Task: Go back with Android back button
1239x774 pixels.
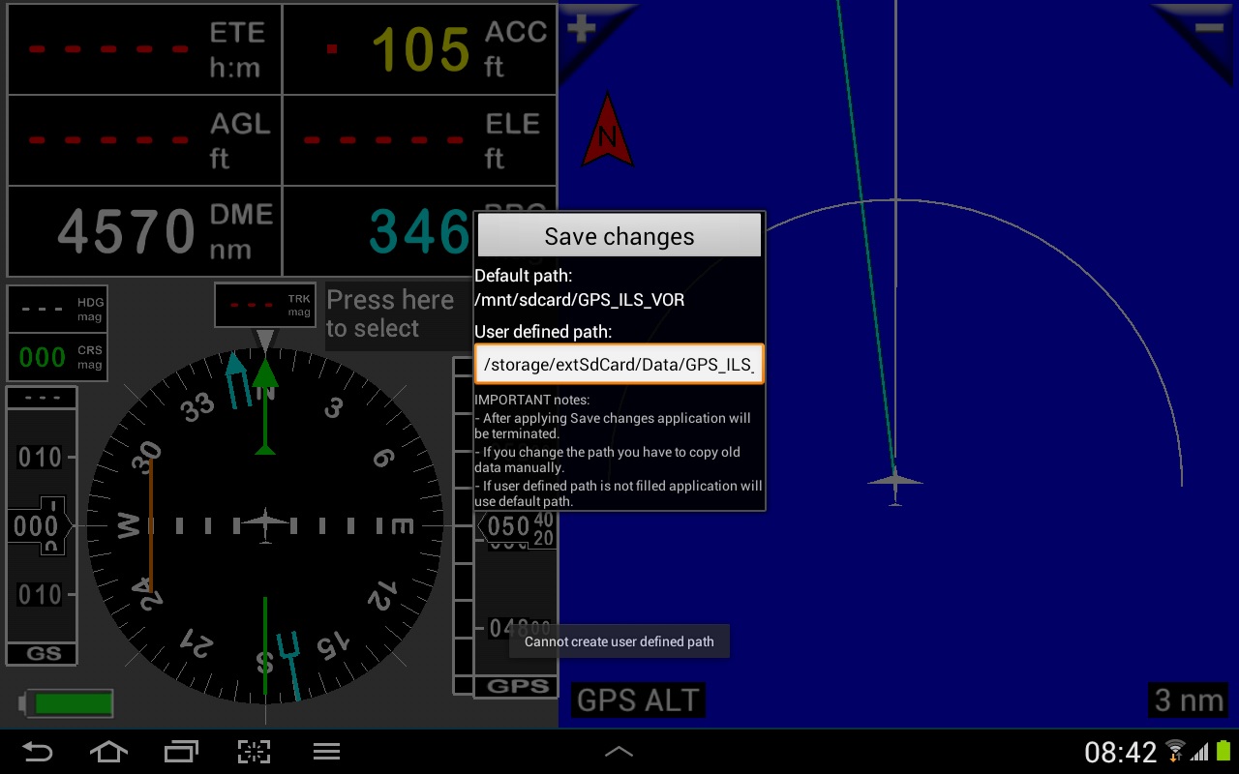Action: pyautogui.click(x=37, y=751)
